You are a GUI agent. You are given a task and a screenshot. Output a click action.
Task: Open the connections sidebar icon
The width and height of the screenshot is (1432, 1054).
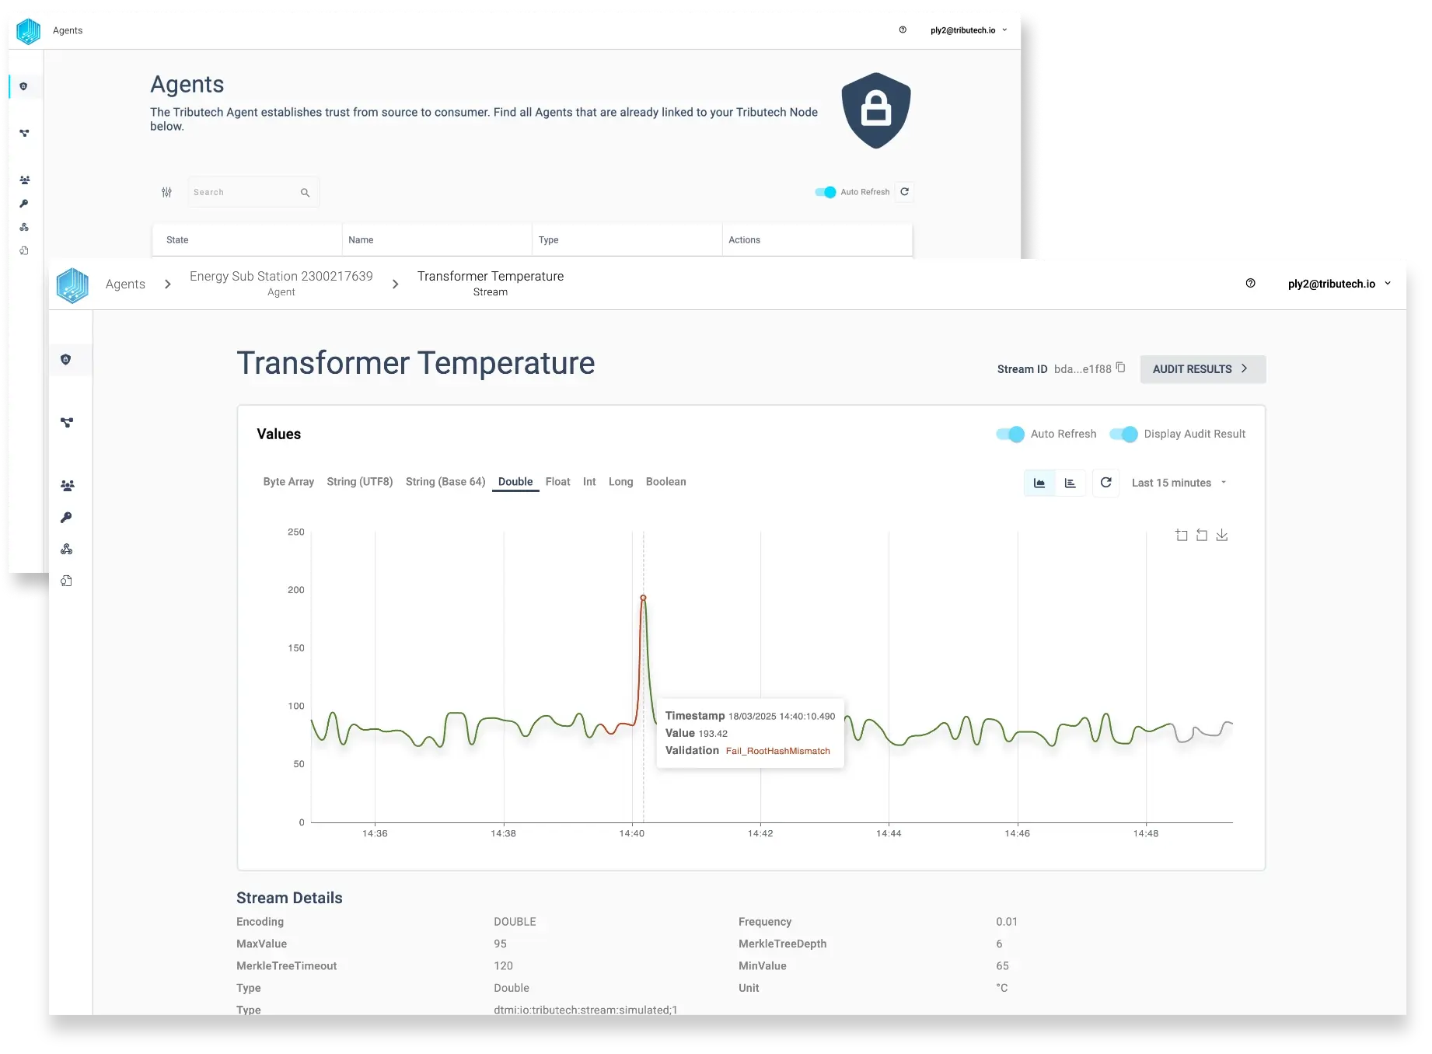pyautogui.click(x=68, y=423)
